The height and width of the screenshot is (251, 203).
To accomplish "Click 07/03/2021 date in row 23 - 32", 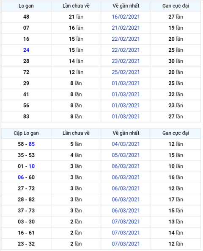I will [x=126, y=244].
